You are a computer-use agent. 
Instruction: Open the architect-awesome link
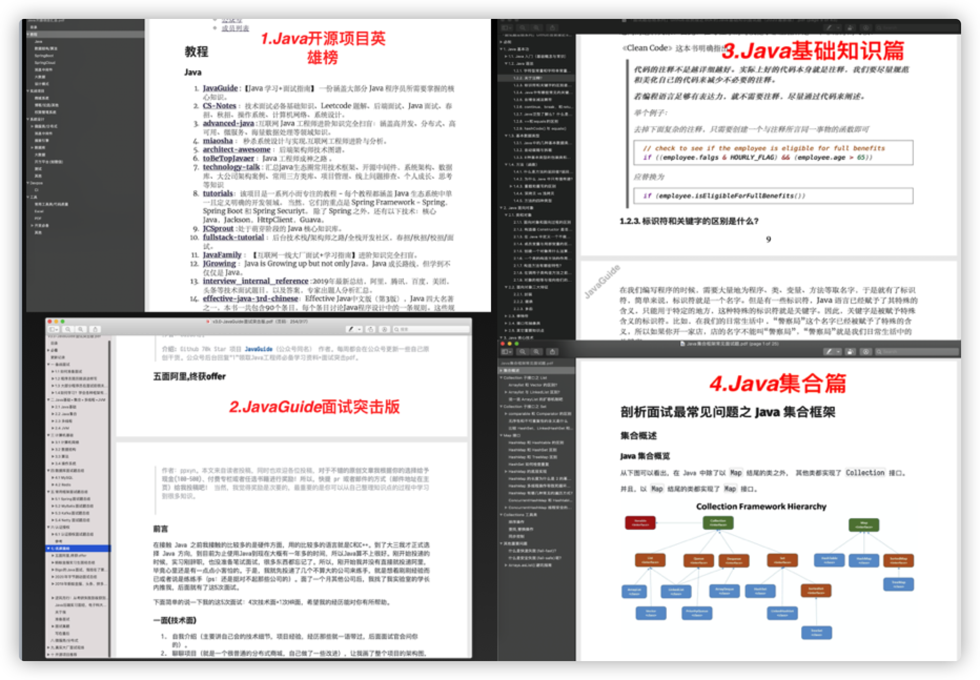pyautogui.click(x=237, y=150)
